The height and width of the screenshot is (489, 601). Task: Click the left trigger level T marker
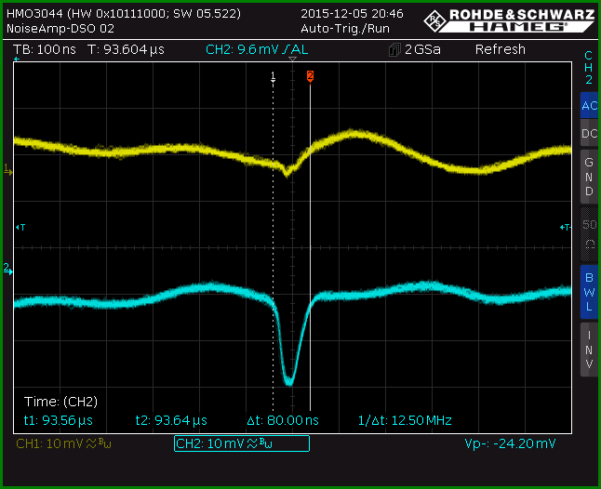(20, 228)
